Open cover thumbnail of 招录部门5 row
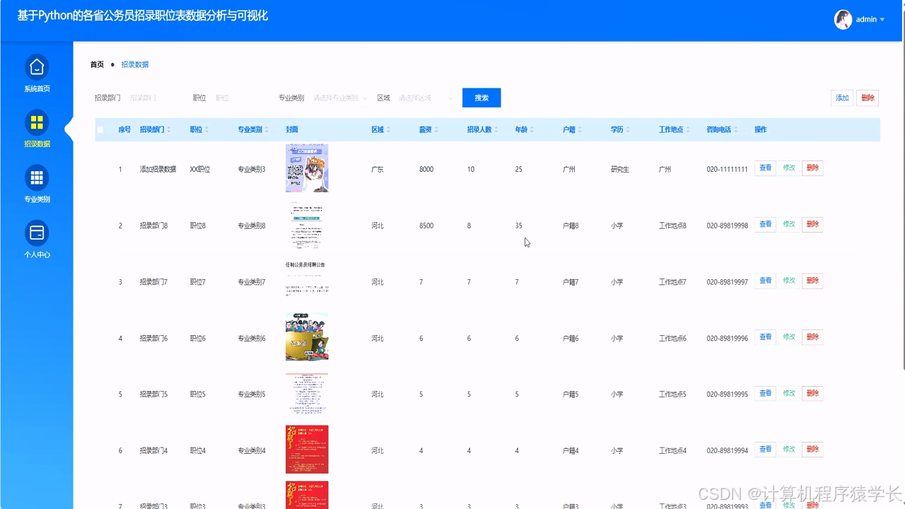The width and height of the screenshot is (905, 509). tap(307, 393)
